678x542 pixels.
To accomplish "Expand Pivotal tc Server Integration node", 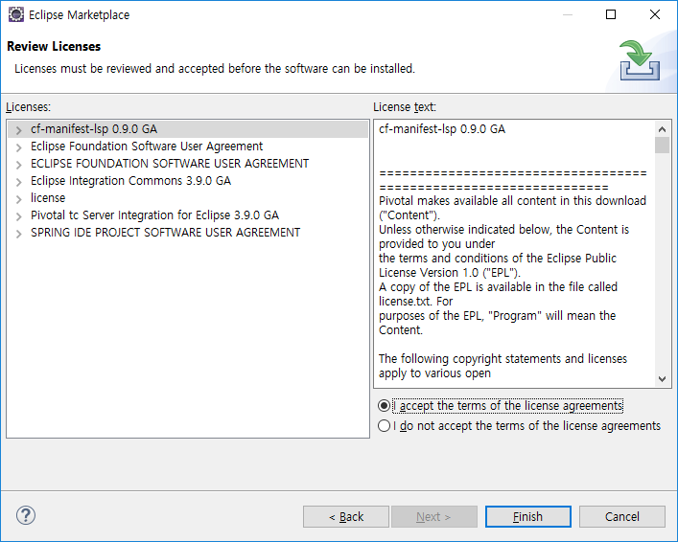I will [x=18, y=216].
